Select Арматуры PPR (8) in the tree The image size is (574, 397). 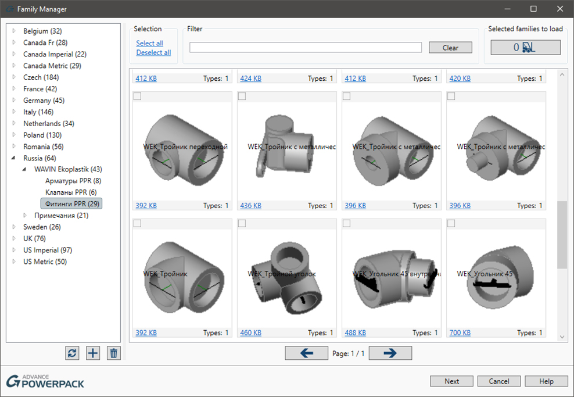tap(73, 181)
